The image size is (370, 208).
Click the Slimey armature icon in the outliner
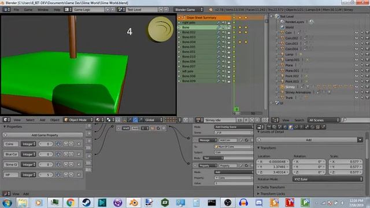click(282, 87)
